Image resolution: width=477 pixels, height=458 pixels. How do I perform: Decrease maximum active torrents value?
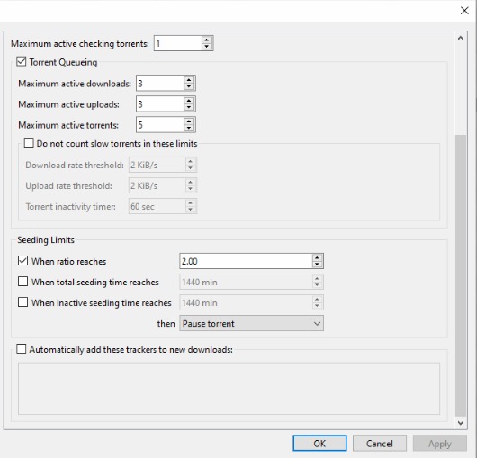[189, 128]
